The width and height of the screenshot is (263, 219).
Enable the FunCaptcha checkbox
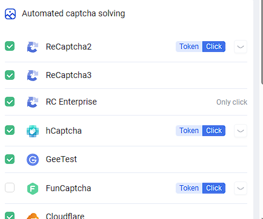[x=10, y=188]
